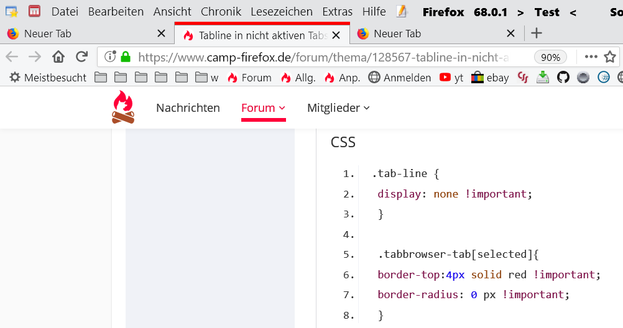This screenshot has height=328, width=623.
Task: Click the notepad pencil icon in menu bar
Action: [x=402, y=12]
